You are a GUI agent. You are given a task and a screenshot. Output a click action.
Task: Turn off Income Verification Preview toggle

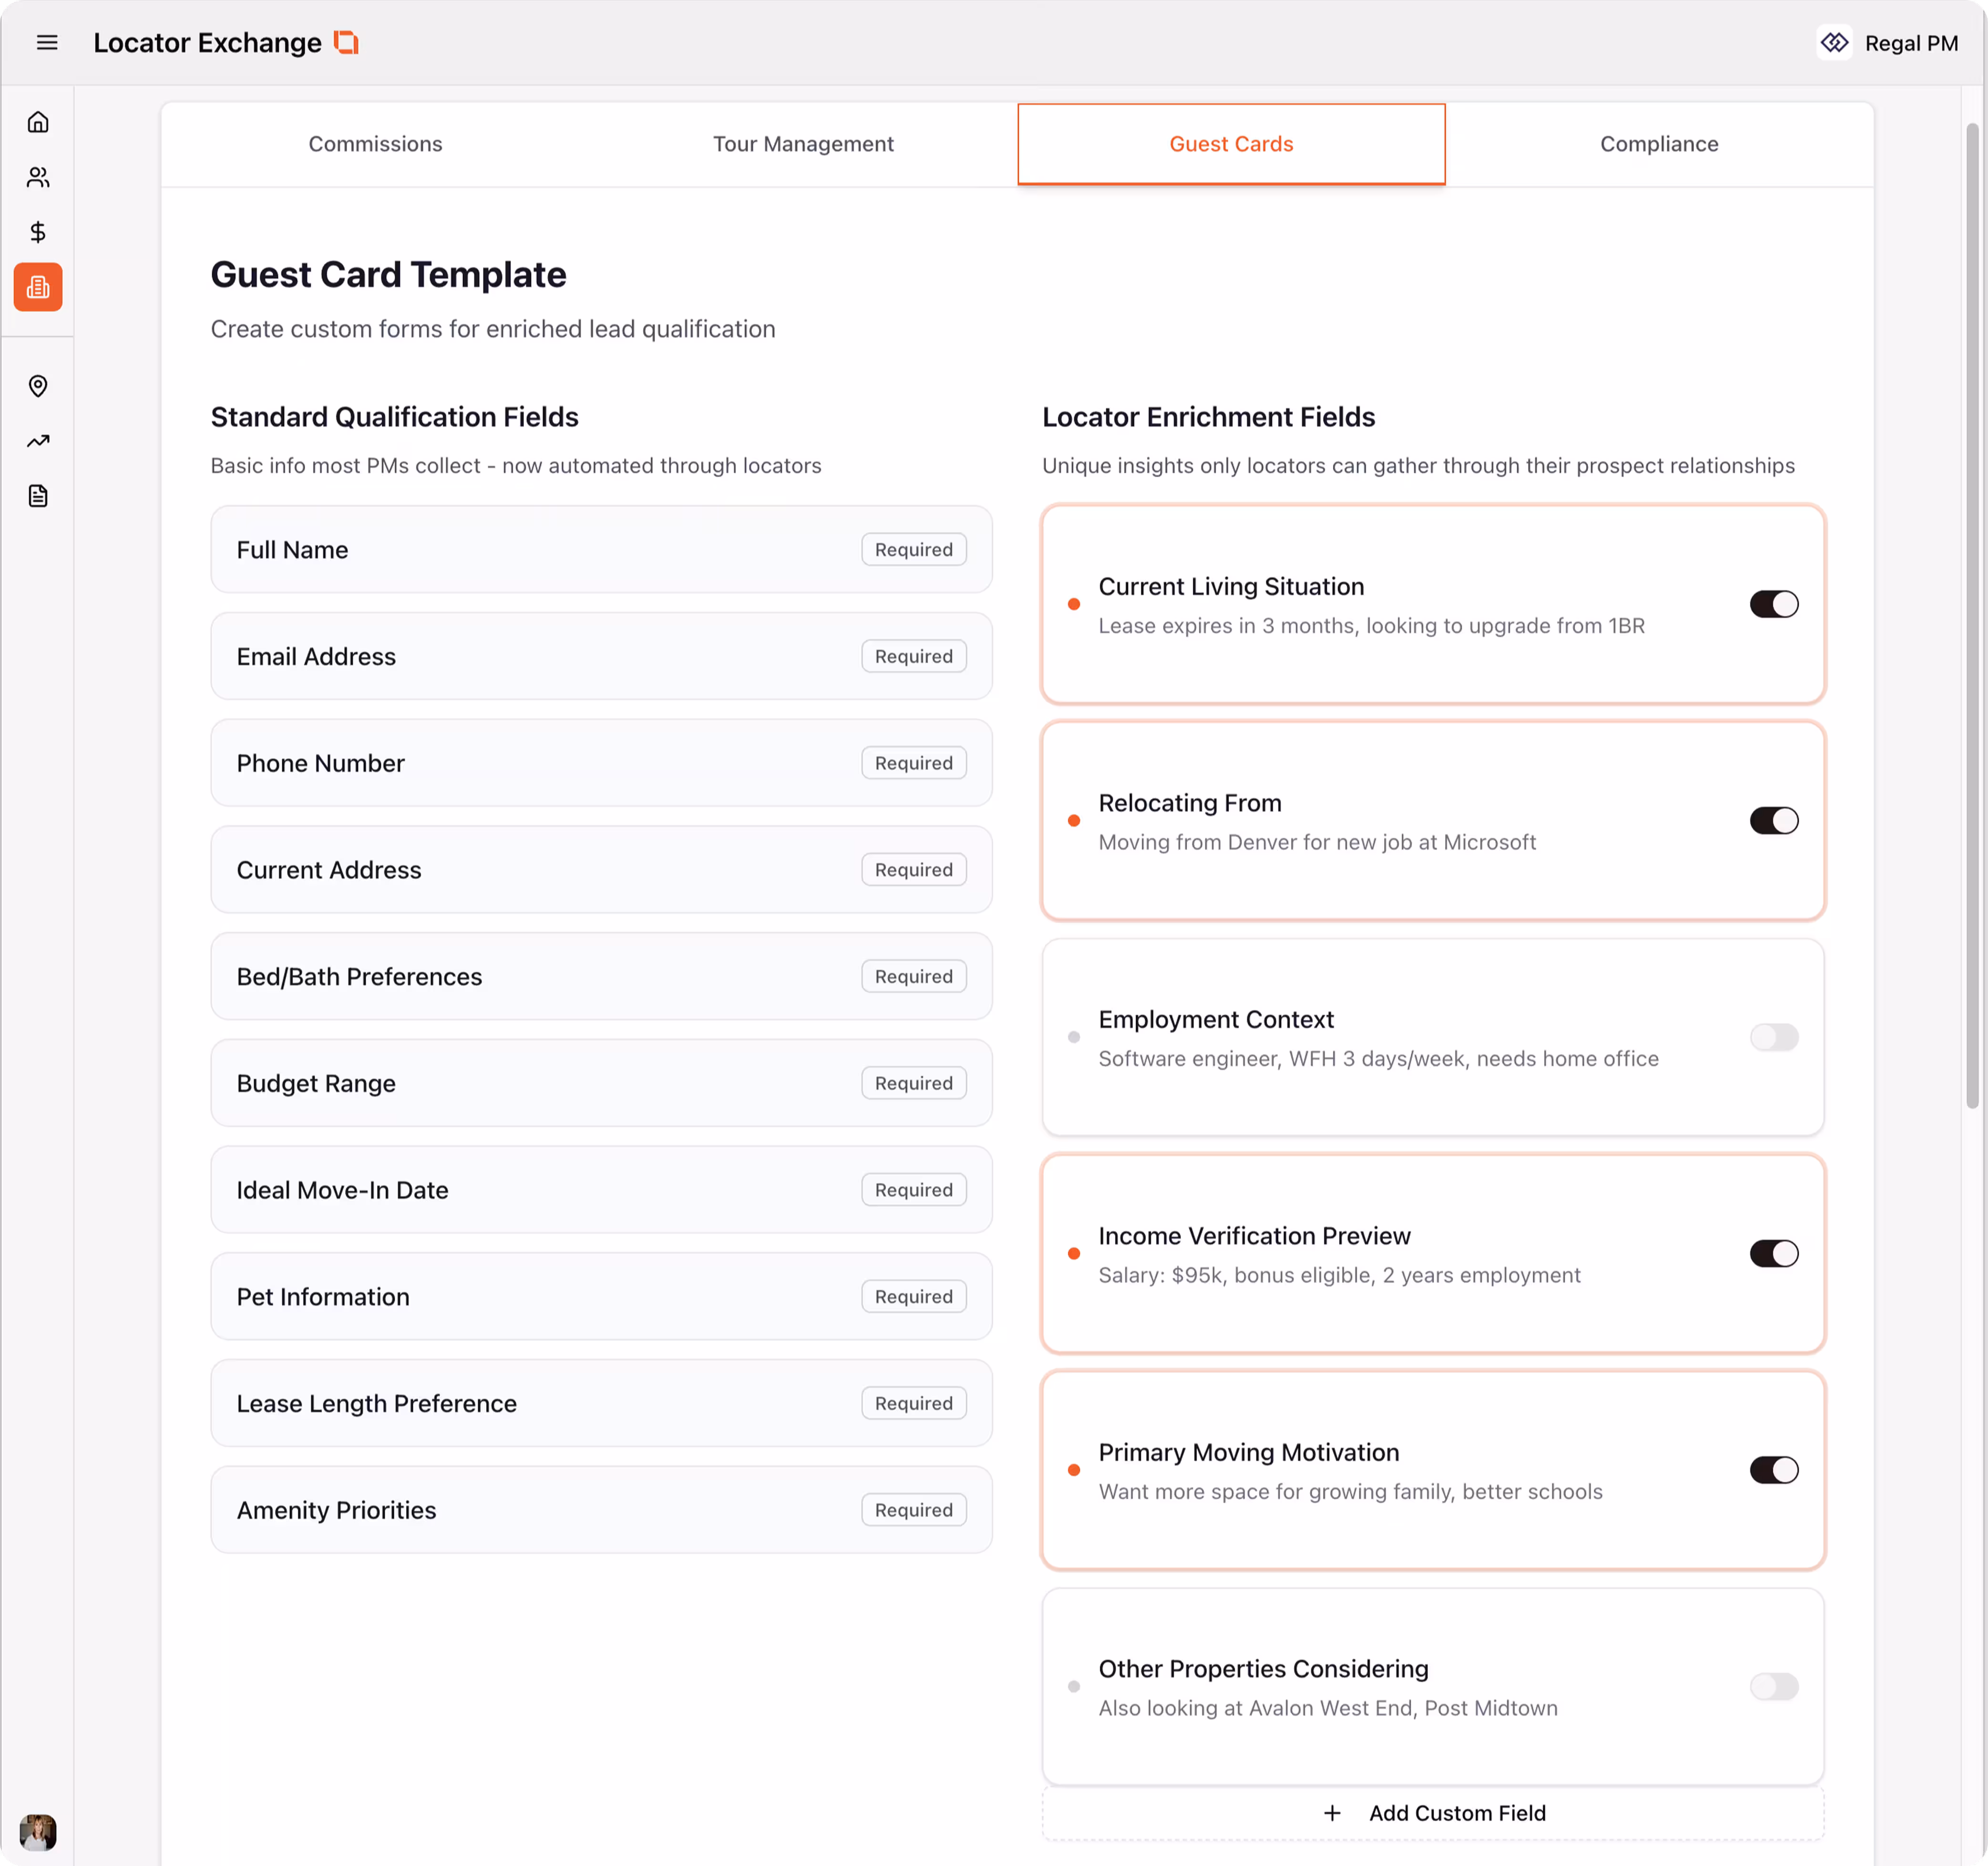(1773, 1253)
